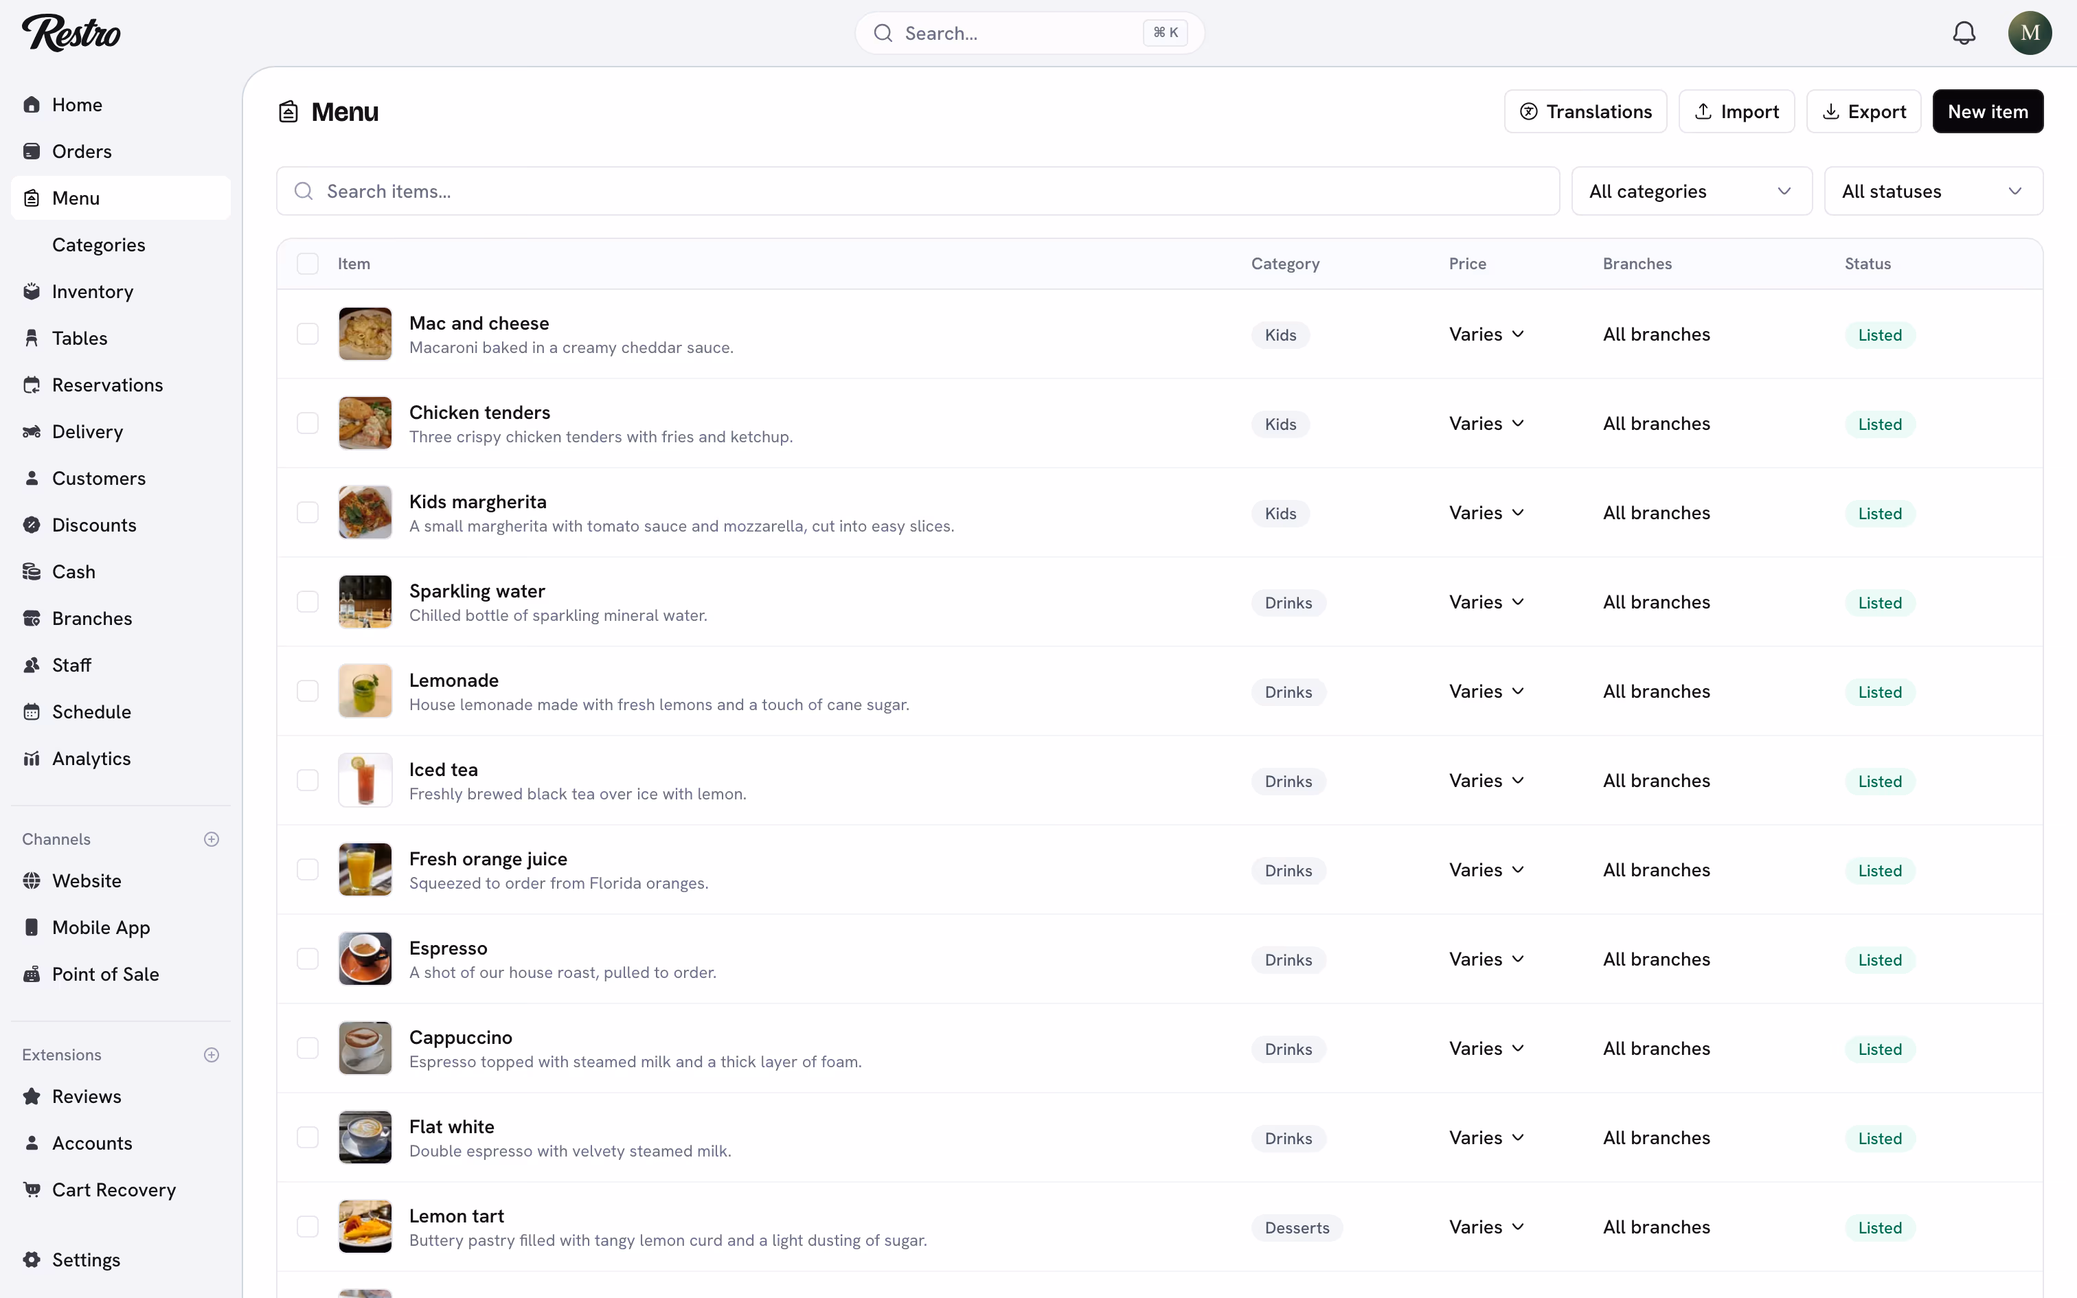2077x1298 pixels.
Task: Add a new extension with plus icon
Action: pyautogui.click(x=211, y=1055)
